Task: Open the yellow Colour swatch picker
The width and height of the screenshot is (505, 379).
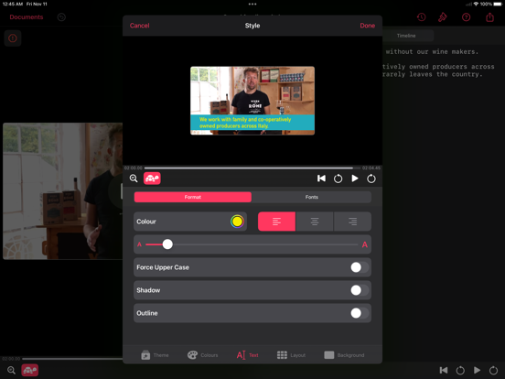Action: [x=237, y=222]
